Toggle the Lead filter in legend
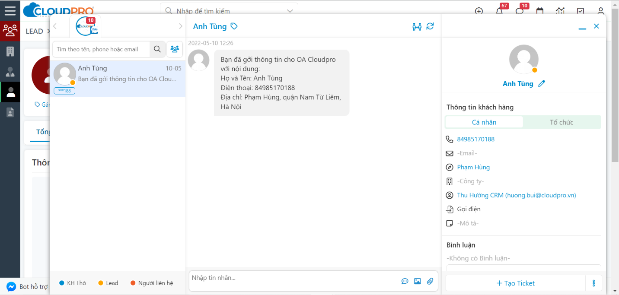 click(108, 283)
